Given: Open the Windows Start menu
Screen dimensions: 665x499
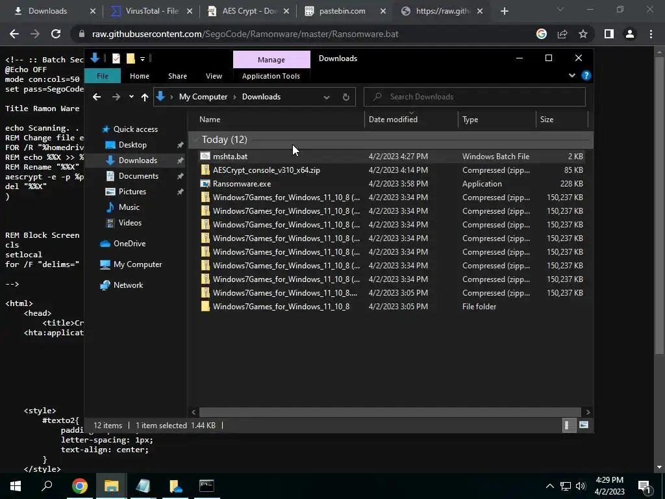Looking at the screenshot, I should (x=16, y=486).
